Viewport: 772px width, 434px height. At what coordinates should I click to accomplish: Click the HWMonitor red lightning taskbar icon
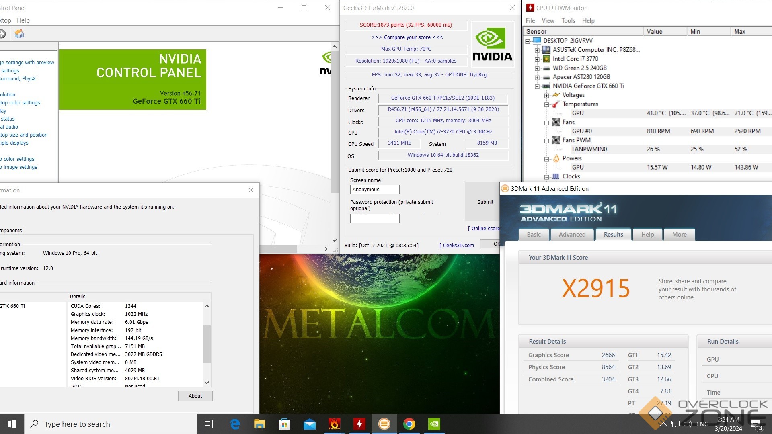(x=359, y=424)
